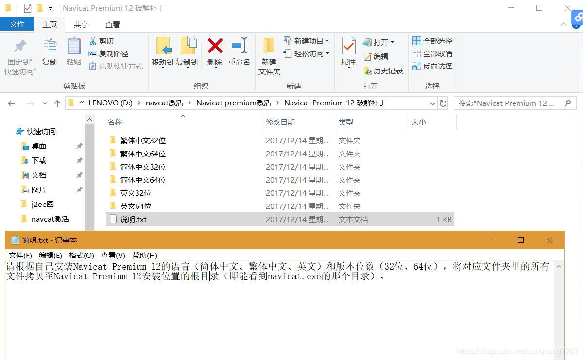Image resolution: width=583 pixels, height=360 pixels.
Task: Click Edit in the open group
Action: pyautogui.click(x=376, y=56)
